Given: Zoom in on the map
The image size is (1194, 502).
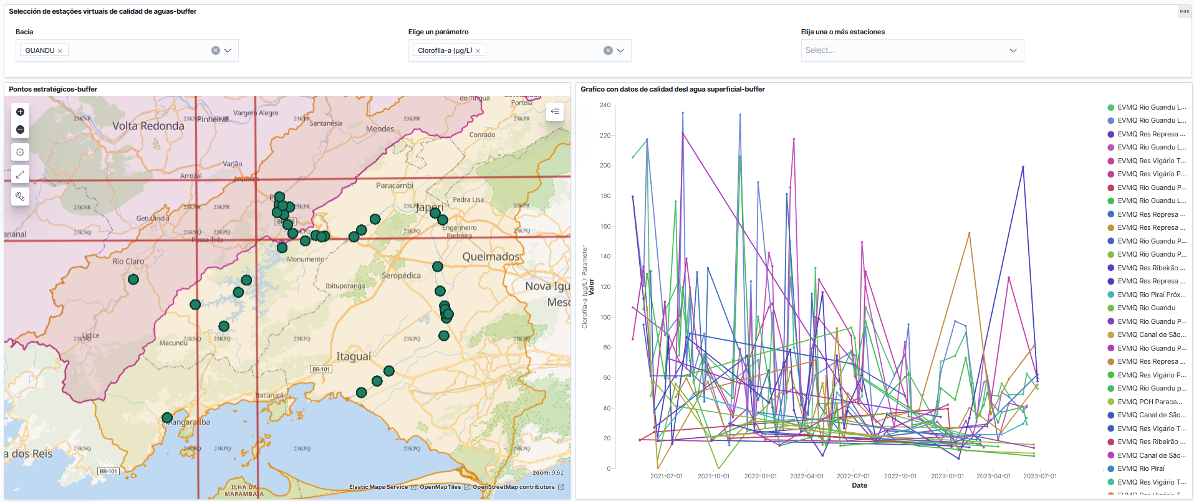Looking at the screenshot, I should point(20,112).
